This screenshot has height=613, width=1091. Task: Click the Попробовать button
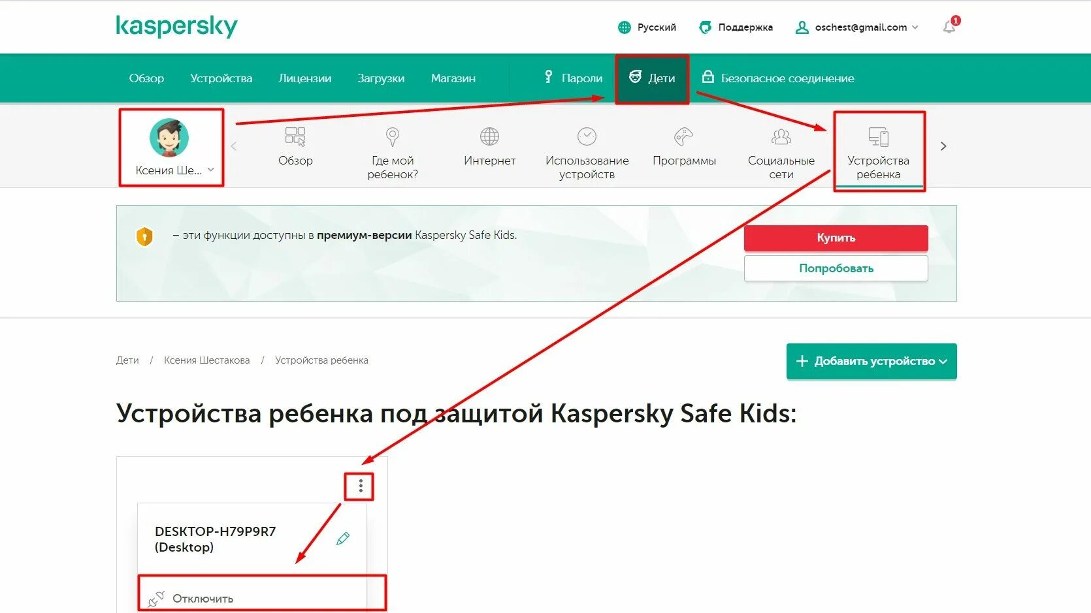836,268
